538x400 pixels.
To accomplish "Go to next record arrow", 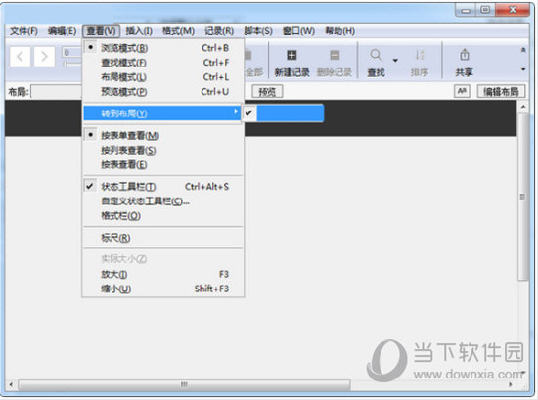I will tap(44, 57).
